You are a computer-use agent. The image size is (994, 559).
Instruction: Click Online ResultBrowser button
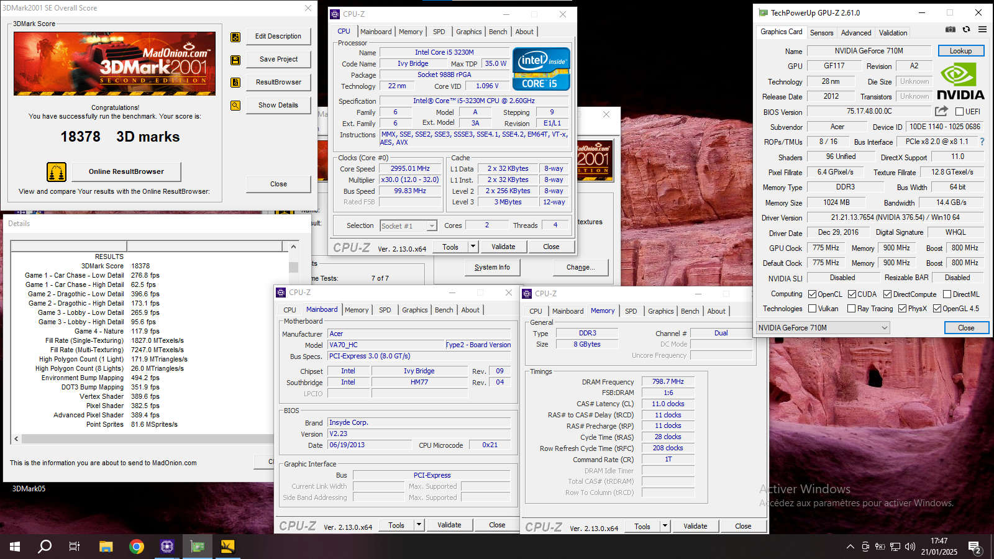click(126, 171)
